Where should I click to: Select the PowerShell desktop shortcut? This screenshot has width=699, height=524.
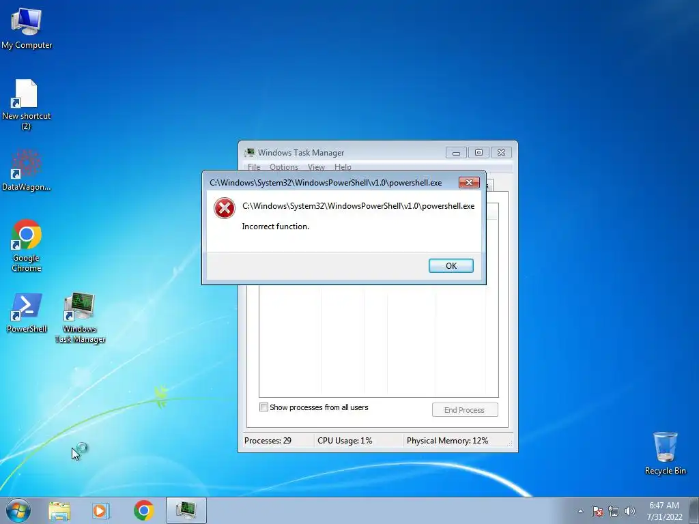coord(27,312)
